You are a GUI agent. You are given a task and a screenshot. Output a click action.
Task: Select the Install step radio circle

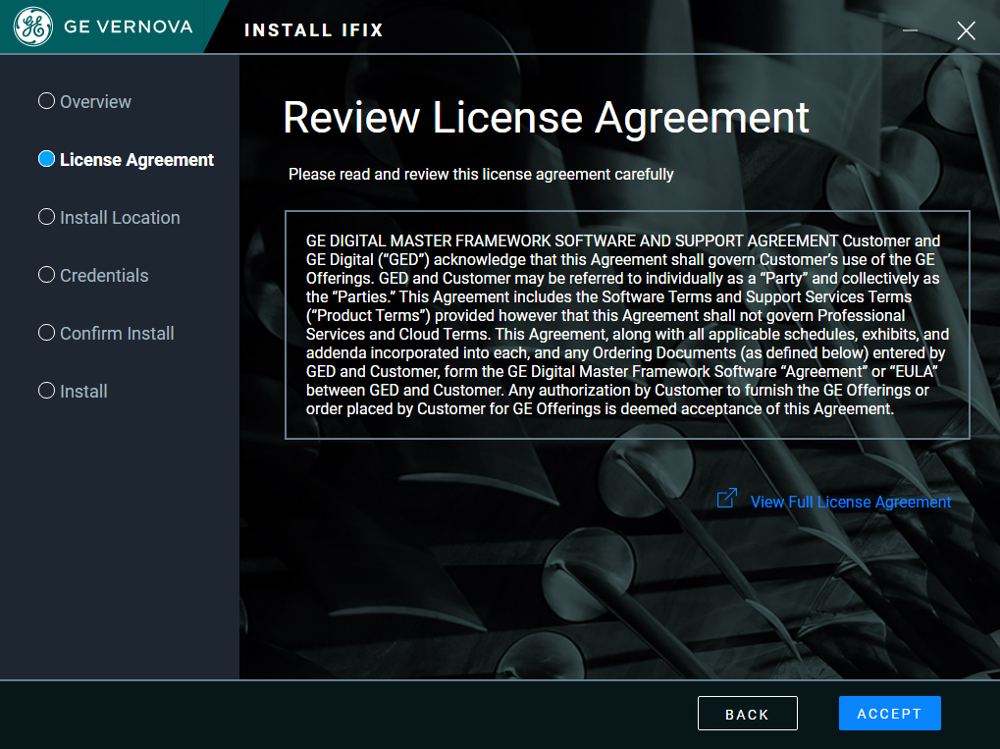point(46,391)
